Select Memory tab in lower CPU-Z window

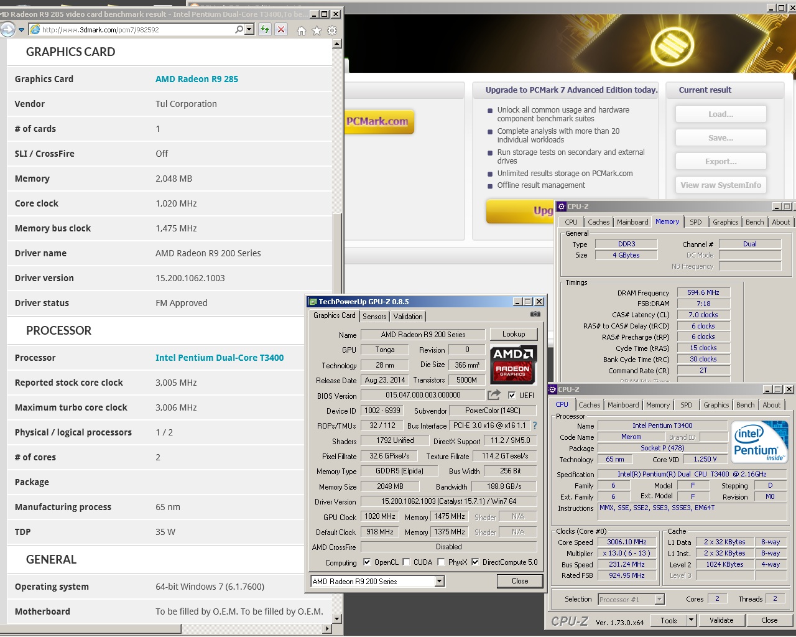pos(658,405)
